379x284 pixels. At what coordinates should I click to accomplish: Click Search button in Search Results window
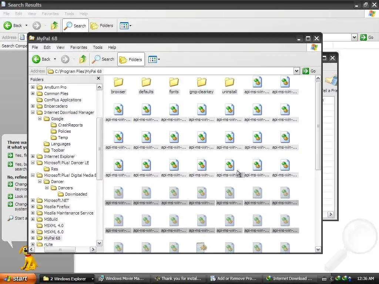click(76, 26)
